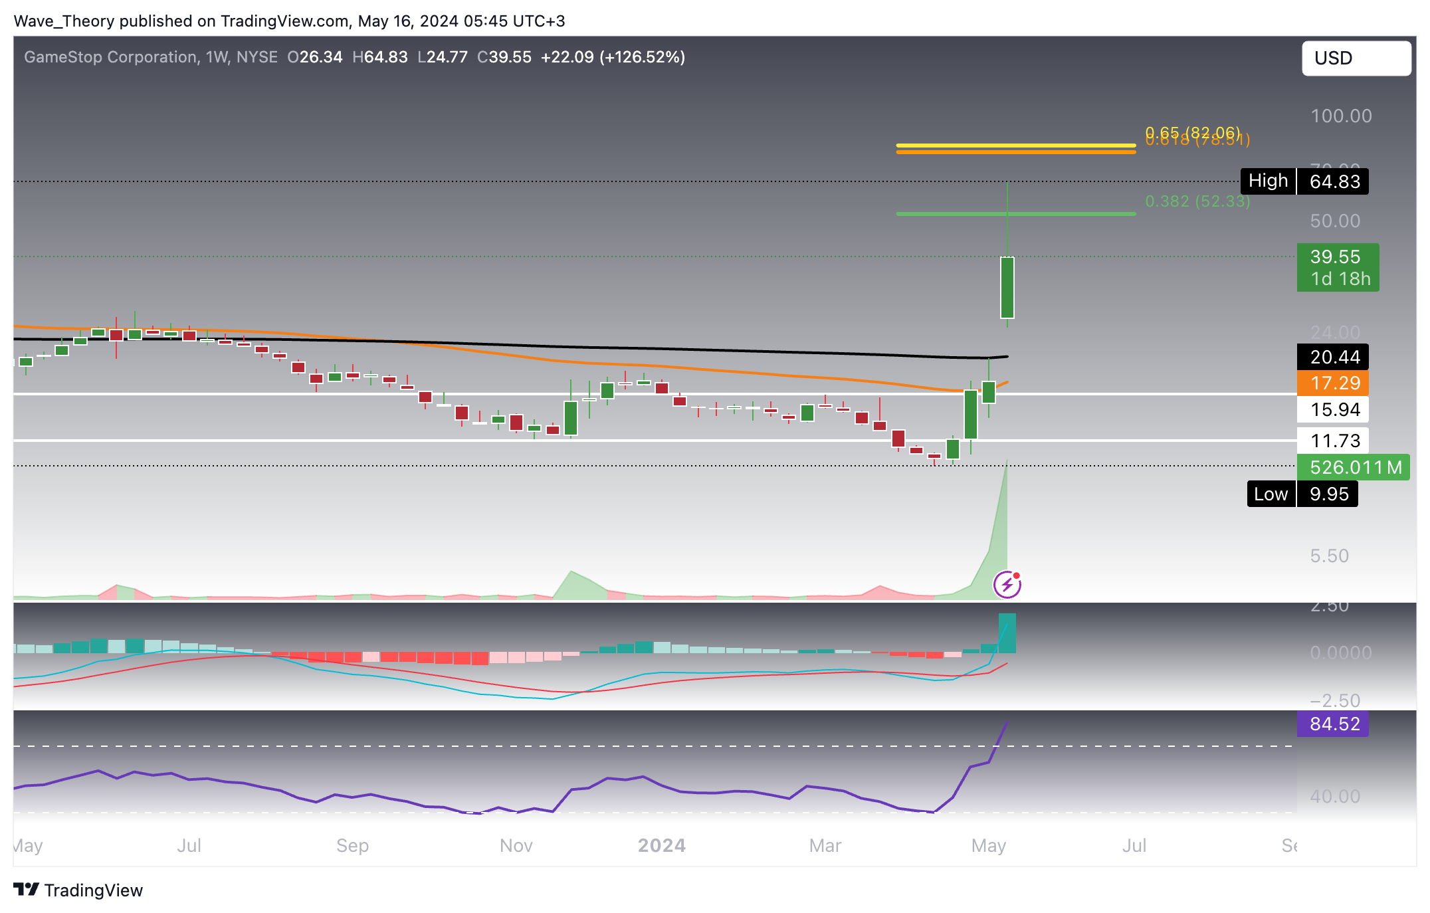Click the purple lightning event icon on the chart
The image size is (1430, 913).
pos(1007,584)
